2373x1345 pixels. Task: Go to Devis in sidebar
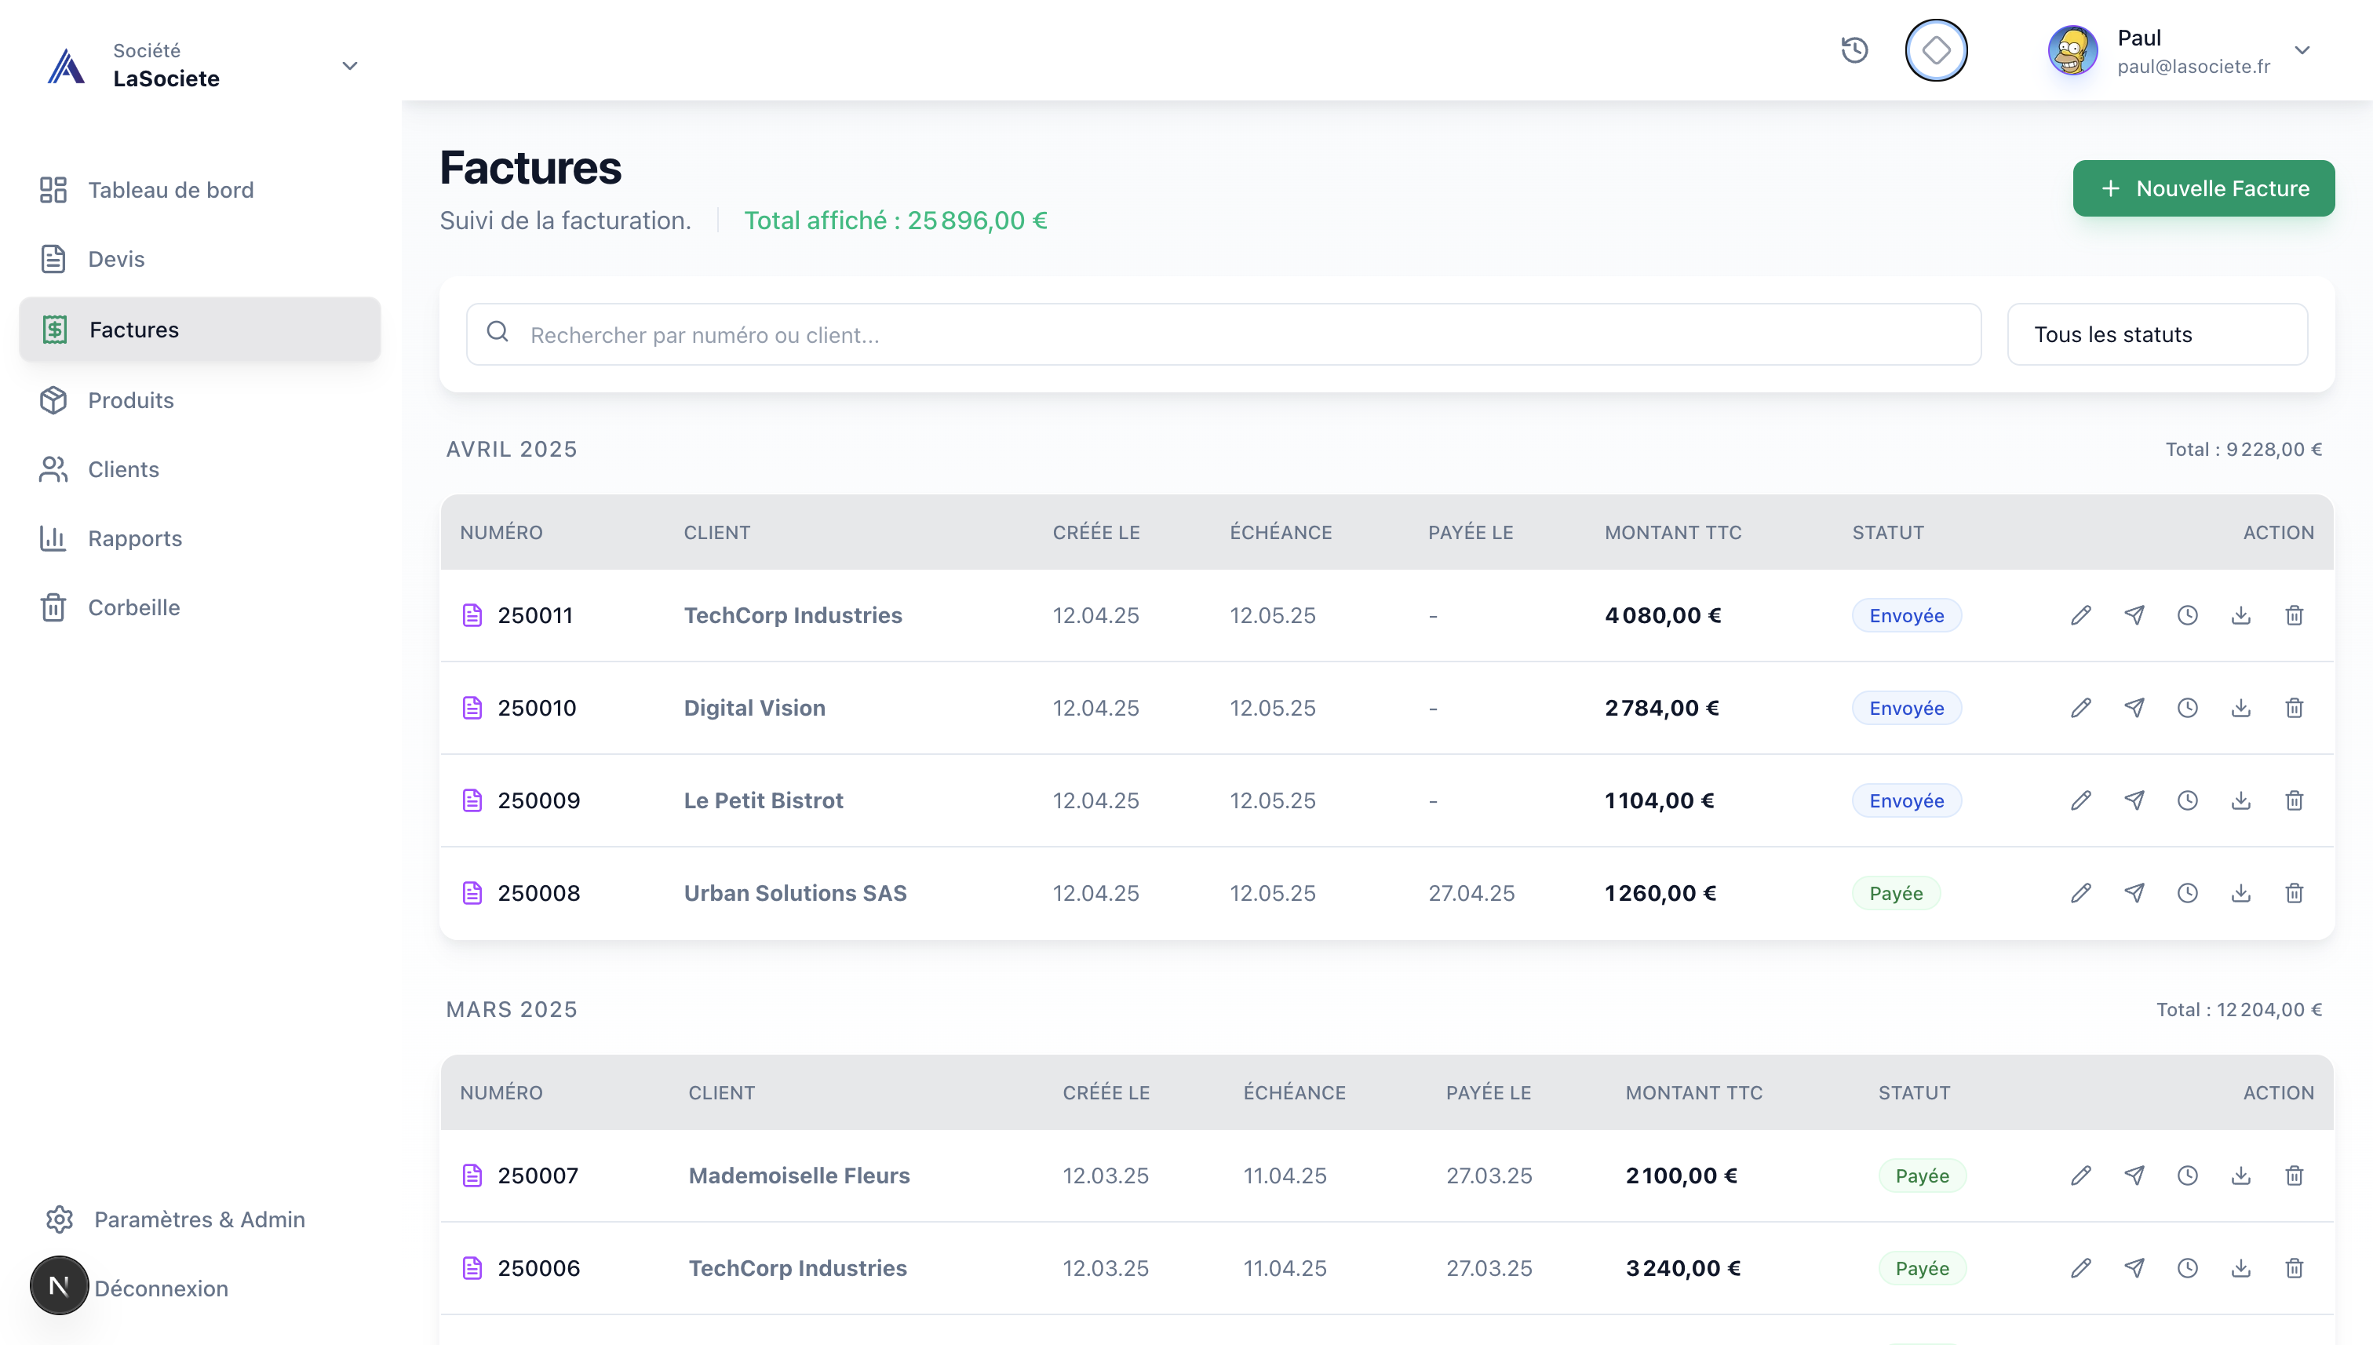point(116,259)
